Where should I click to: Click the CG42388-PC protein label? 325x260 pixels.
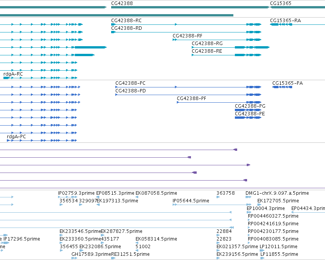[x=130, y=83]
